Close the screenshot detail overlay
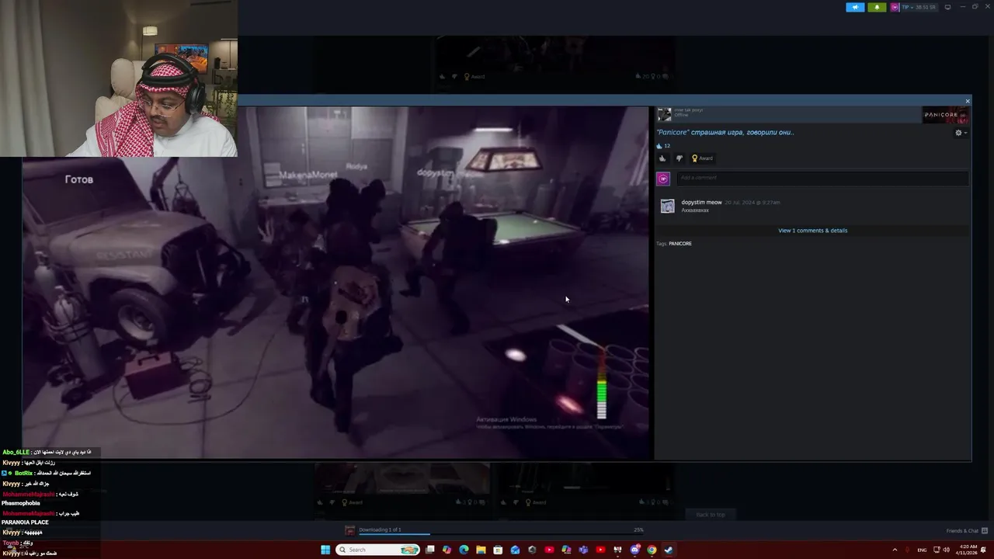 (968, 101)
